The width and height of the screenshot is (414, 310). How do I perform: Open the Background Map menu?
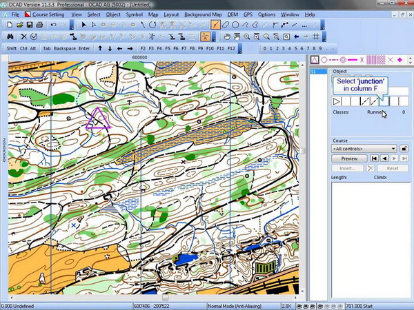pos(203,14)
